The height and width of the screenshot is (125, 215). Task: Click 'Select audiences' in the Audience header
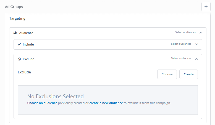click(x=185, y=32)
